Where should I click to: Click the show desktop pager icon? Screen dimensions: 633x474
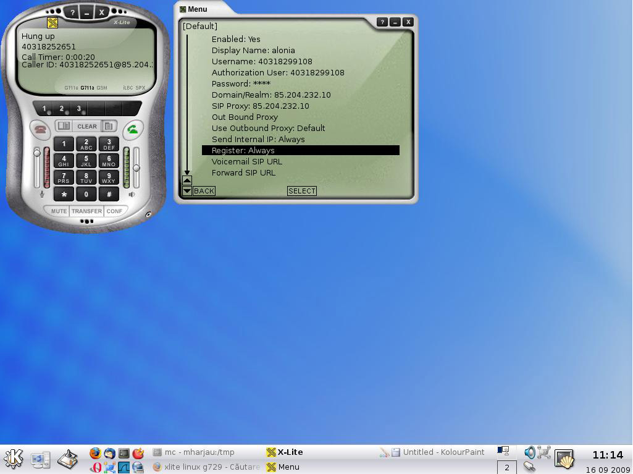pos(503,451)
